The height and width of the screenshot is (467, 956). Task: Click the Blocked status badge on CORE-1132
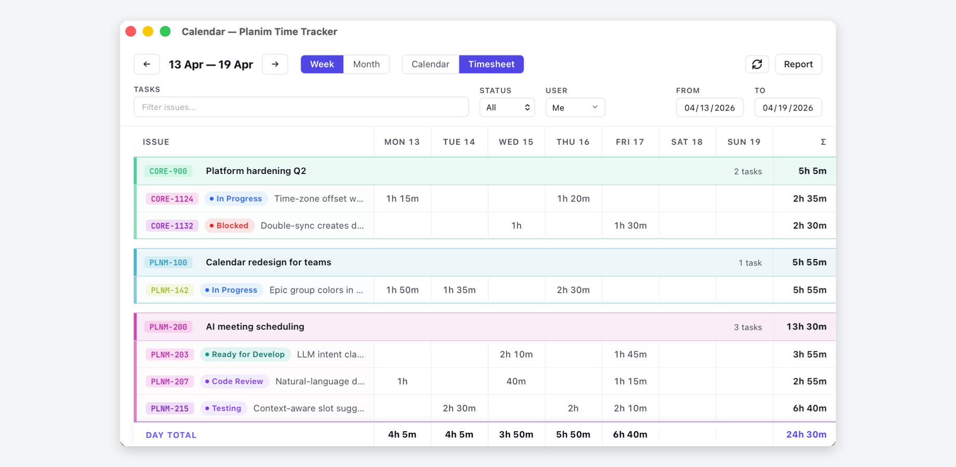pos(229,226)
